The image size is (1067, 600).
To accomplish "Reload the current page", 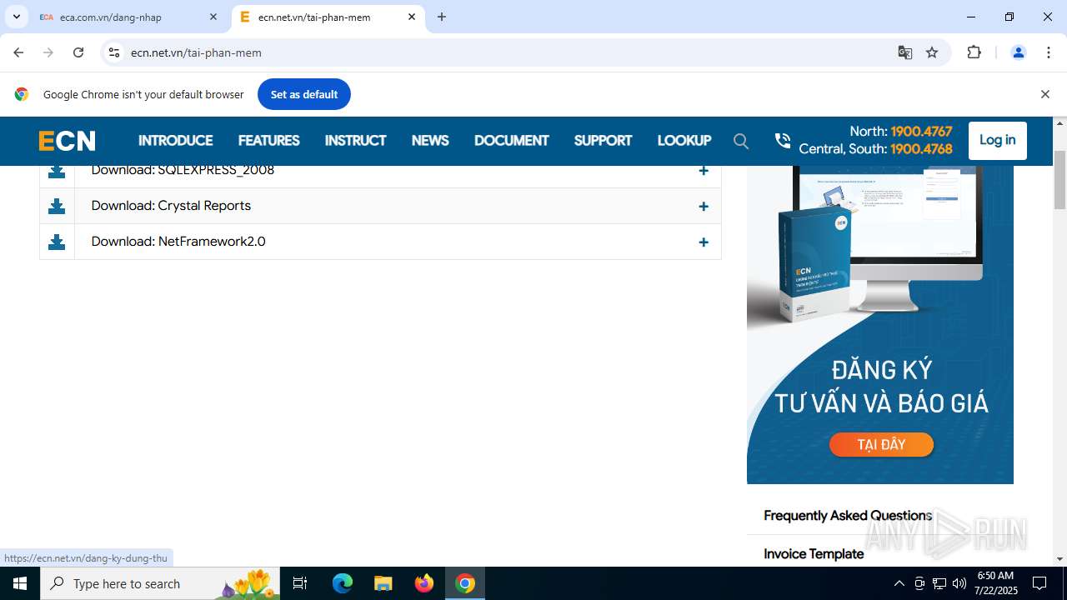I will (x=78, y=52).
